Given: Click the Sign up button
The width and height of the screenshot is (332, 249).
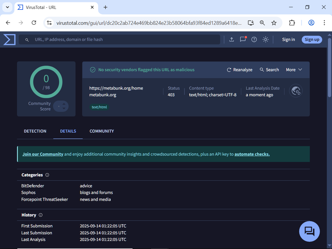Looking at the screenshot, I should (312, 39).
